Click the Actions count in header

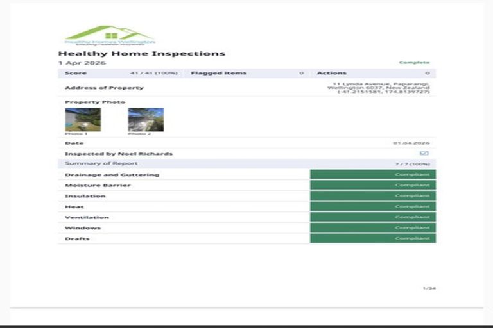click(428, 73)
